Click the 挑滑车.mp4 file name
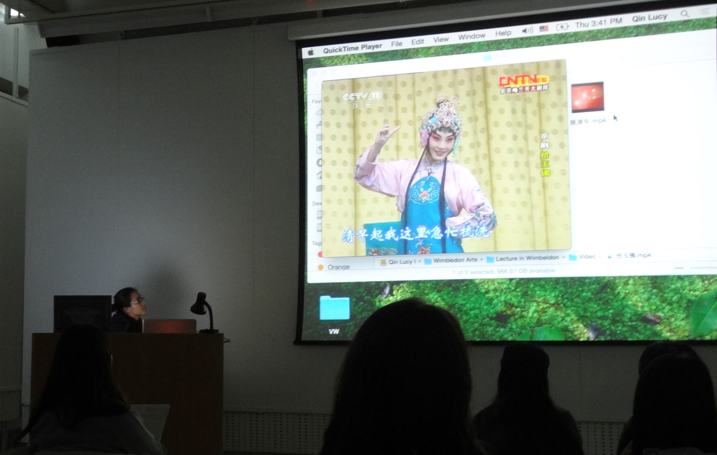Viewport: 717px width, 455px height. (x=588, y=122)
